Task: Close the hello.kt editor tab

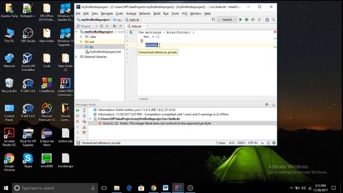Action: tap(144, 26)
